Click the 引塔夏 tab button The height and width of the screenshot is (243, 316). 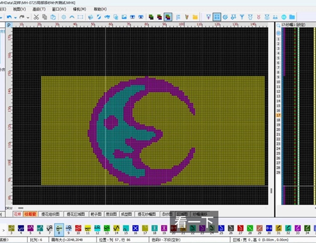coord(30,214)
